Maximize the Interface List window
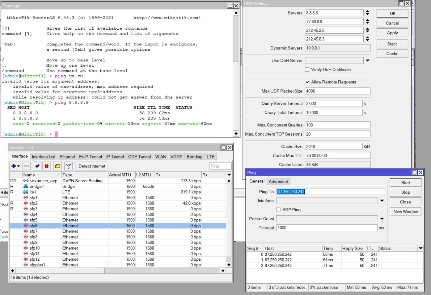The height and width of the screenshot is (295, 431). [x=223, y=147]
